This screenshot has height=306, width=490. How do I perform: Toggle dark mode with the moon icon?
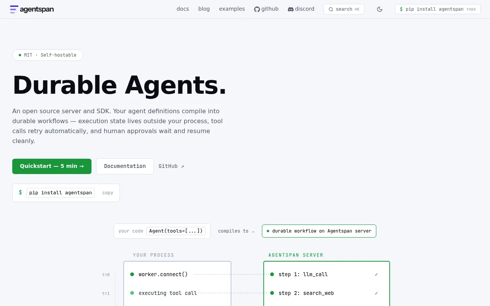point(380,9)
